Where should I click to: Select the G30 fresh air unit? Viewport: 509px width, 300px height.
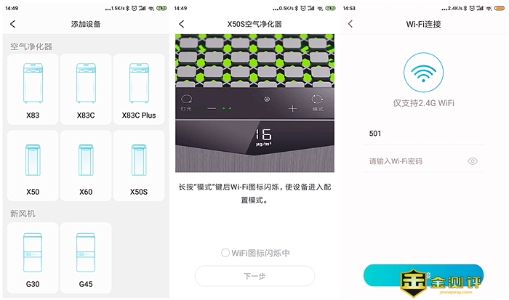pos(33,258)
